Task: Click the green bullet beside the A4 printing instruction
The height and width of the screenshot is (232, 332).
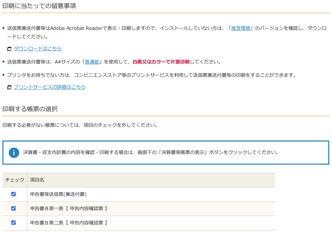Action: coord(3,61)
